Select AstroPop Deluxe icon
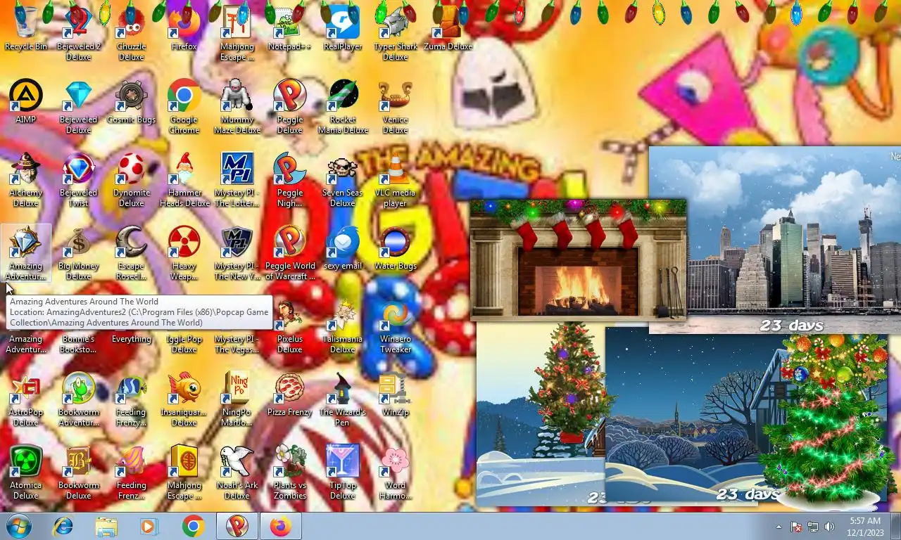The height and width of the screenshot is (540, 901). (x=26, y=399)
